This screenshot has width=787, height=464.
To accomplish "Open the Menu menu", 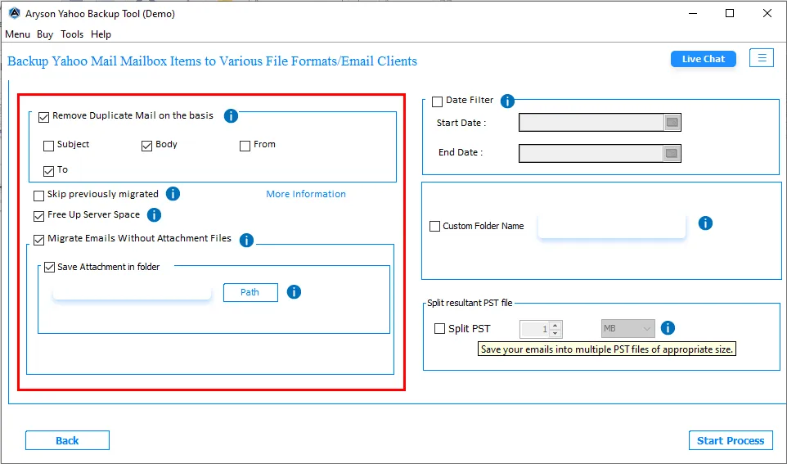I will pyautogui.click(x=17, y=34).
